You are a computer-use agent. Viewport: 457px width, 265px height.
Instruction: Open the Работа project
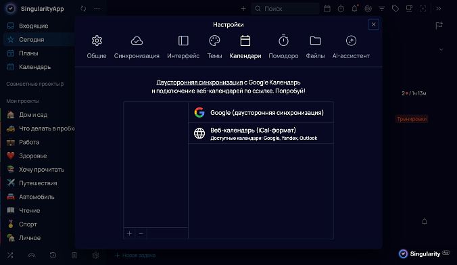pos(38,142)
